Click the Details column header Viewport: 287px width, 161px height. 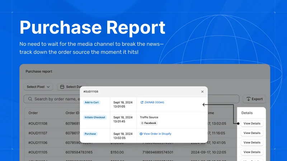[x=247, y=113]
